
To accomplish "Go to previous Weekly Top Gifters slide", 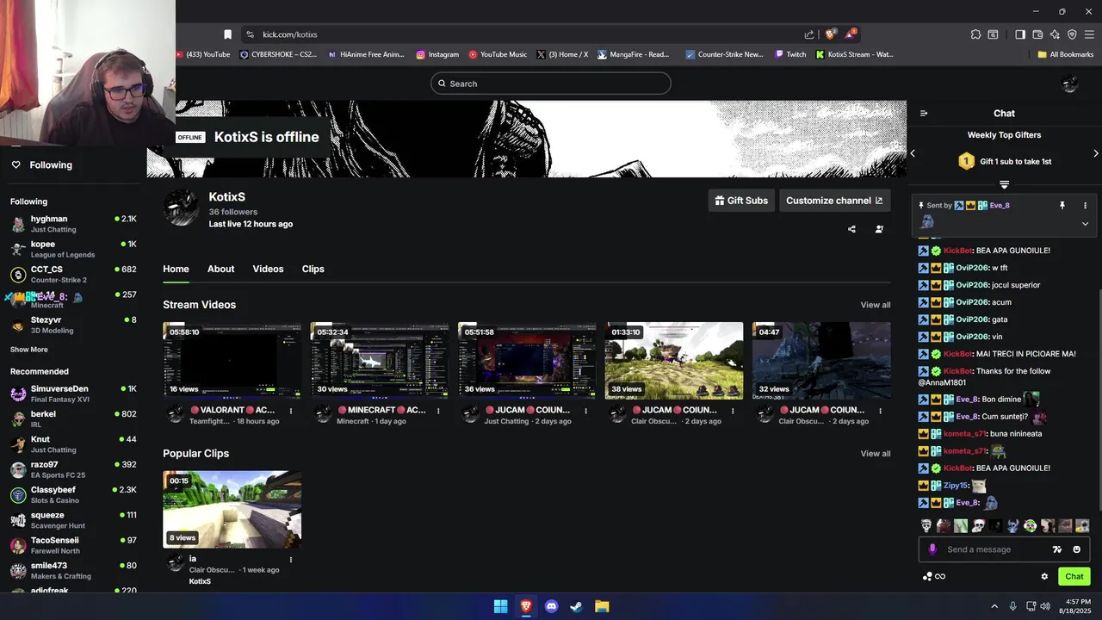I will [913, 153].
